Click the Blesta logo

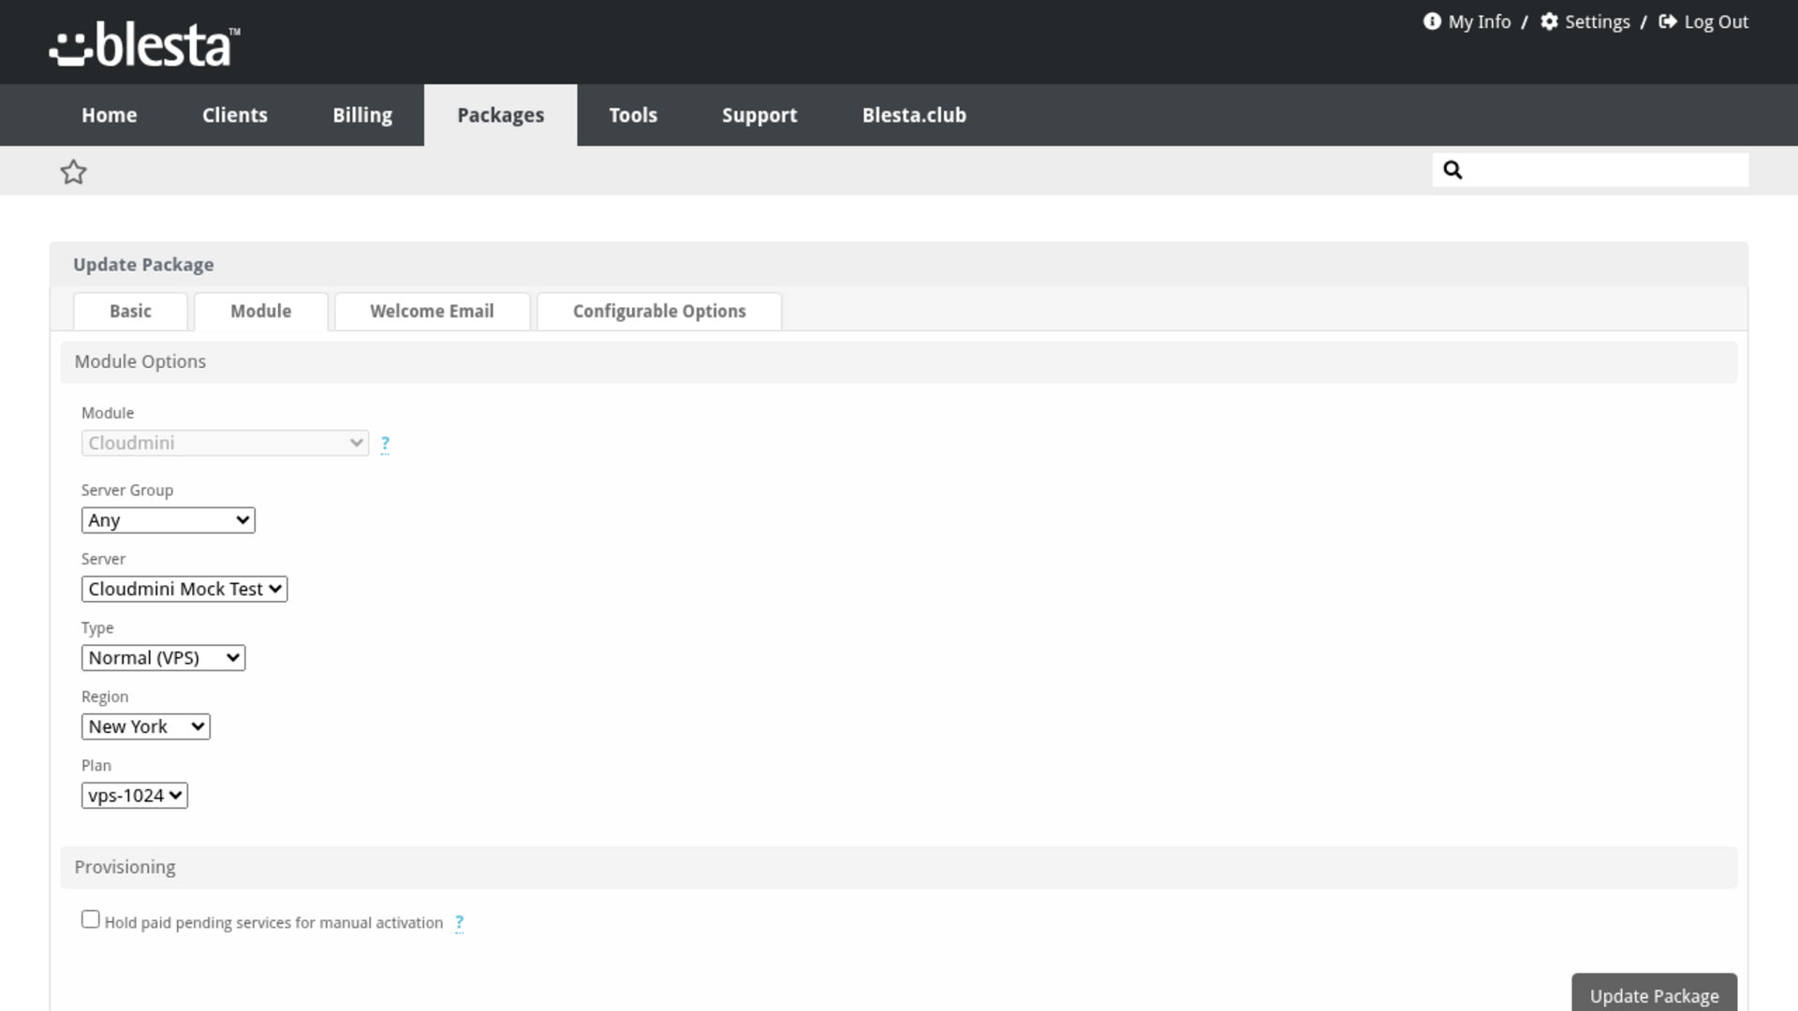click(x=144, y=44)
